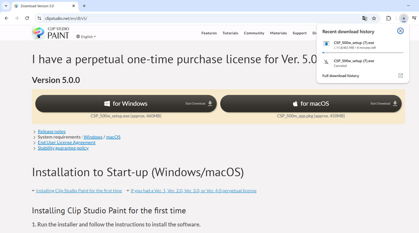Open the Extensions puzzle icon
The height and width of the screenshot is (233, 419).
coord(389,18)
